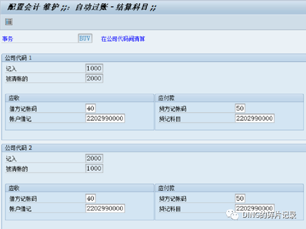The height and width of the screenshot is (229, 306).
Task: Click the window title 配置会计 维护 自动过账
Action: (82, 7)
